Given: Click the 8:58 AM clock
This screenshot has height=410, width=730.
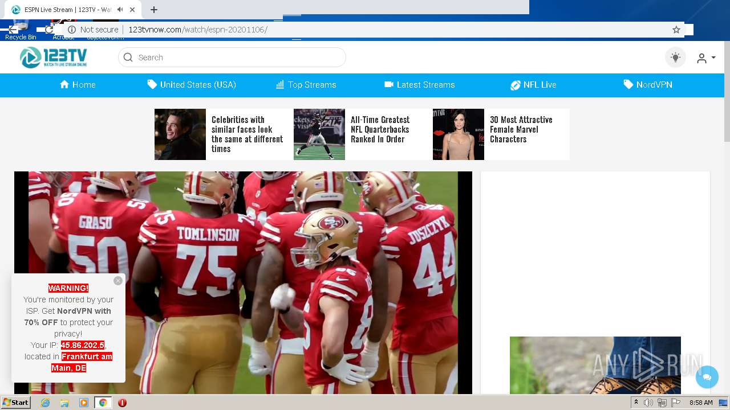Looking at the screenshot, I should pyautogui.click(x=701, y=403).
